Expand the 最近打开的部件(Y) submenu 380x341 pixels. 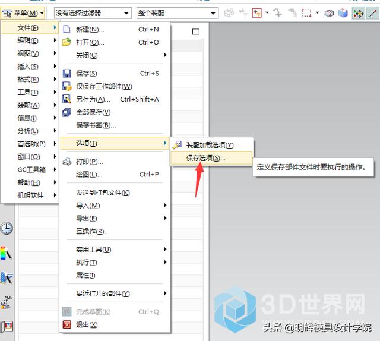[x=115, y=293]
